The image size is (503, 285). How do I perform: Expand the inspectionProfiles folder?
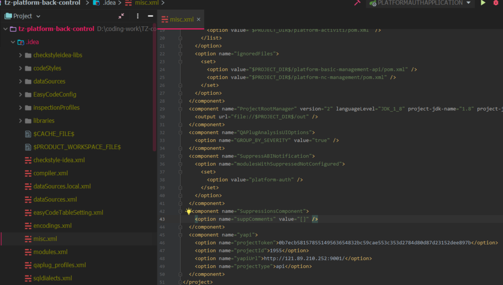20,107
